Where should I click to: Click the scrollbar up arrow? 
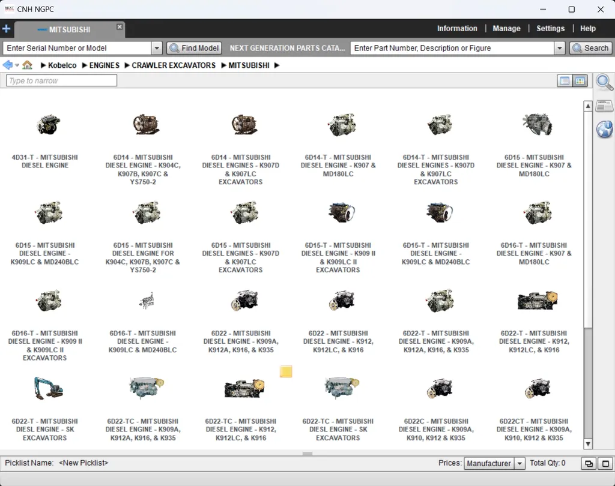coord(587,106)
